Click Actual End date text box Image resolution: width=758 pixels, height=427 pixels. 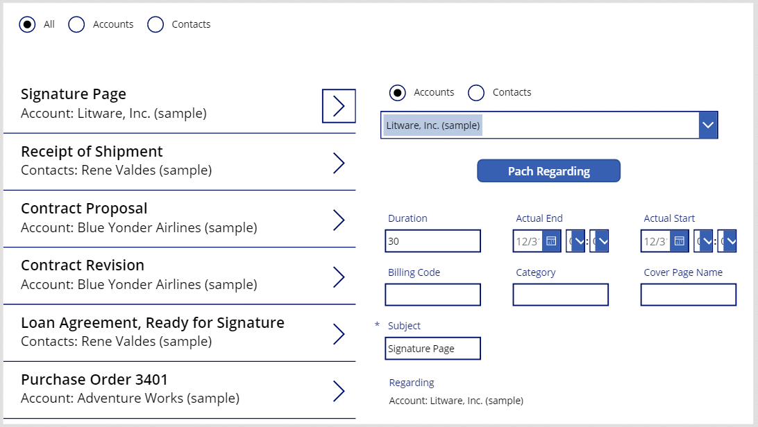pos(528,241)
